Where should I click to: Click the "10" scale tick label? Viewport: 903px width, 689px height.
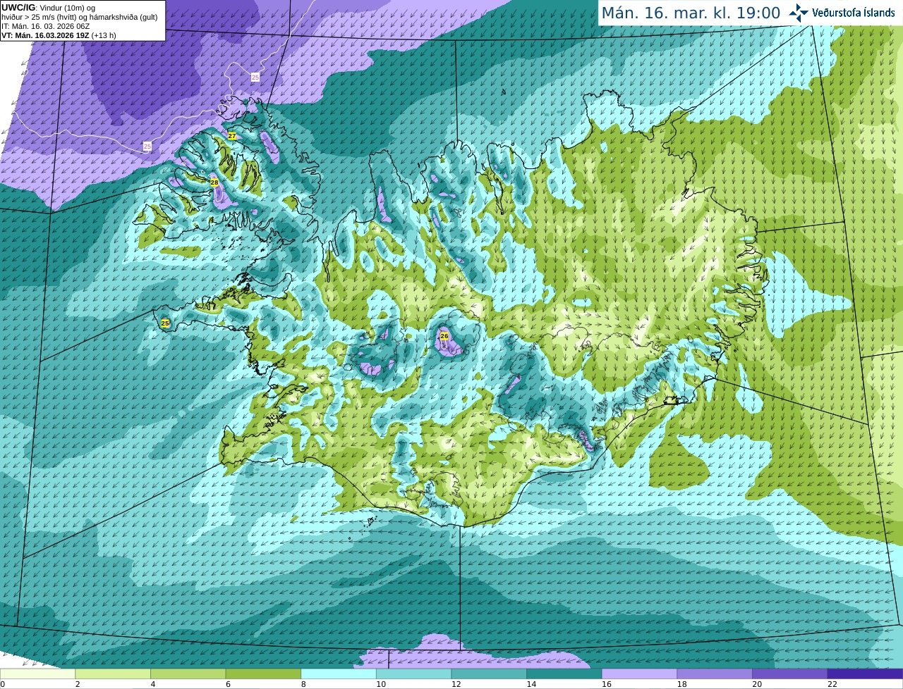tap(380, 684)
